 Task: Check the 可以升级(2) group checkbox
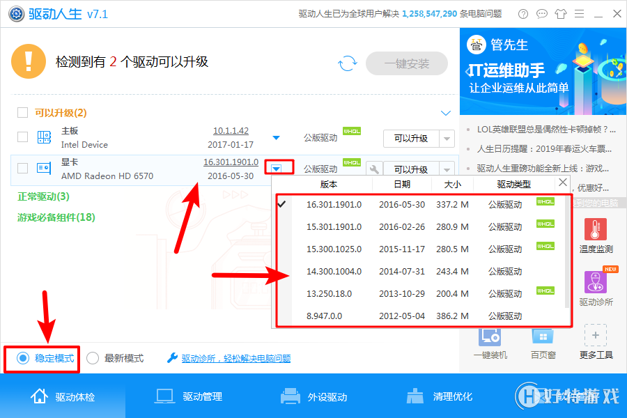[x=22, y=112]
